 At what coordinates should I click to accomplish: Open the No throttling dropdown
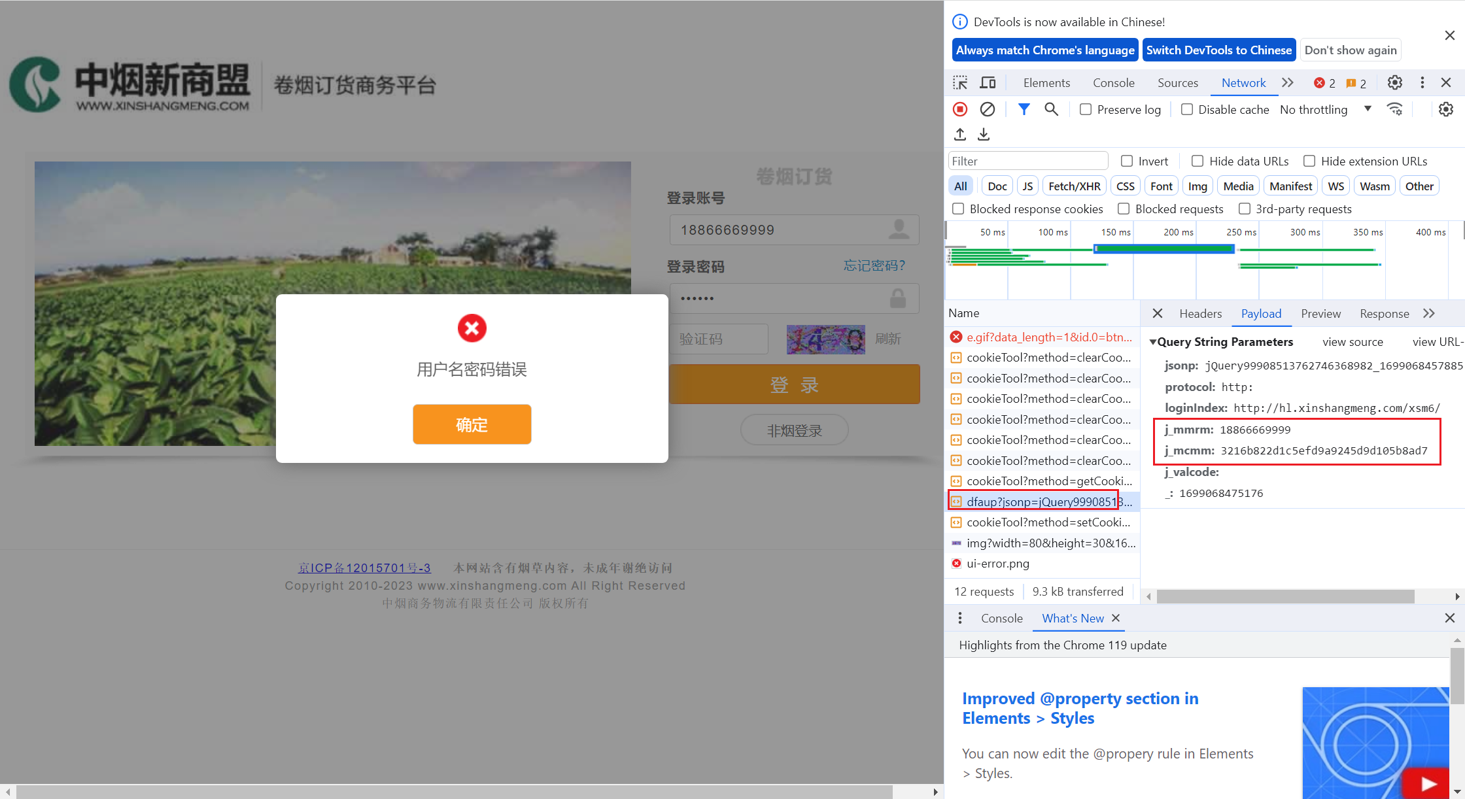pos(1325,109)
